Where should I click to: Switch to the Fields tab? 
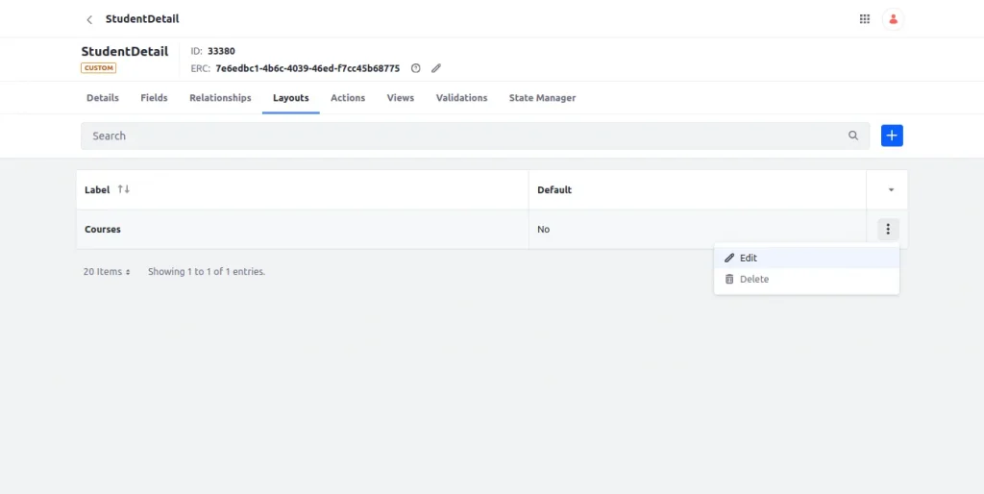pos(154,98)
